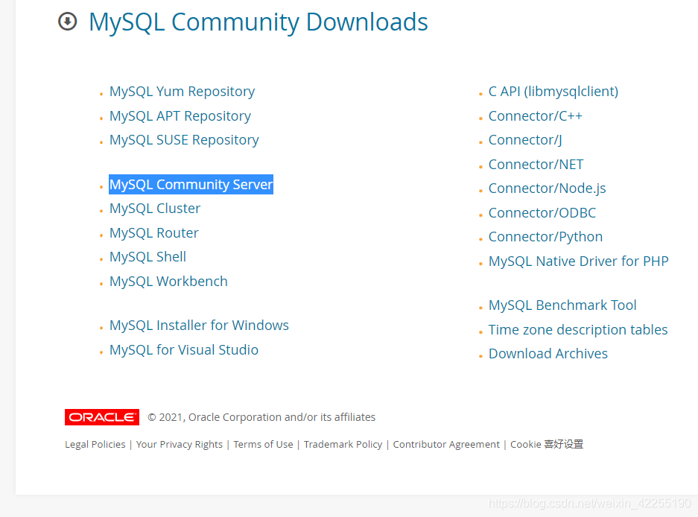Open Connector/ODBC downloads
The height and width of the screenshot is (517, 698).
(x=542, y=213)
